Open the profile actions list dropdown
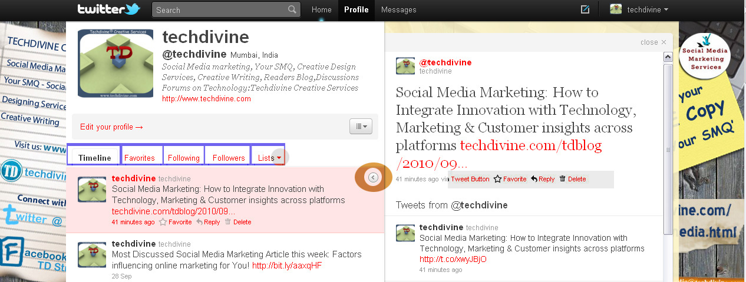Viewport: 746px width, 282px height. tap(360, 126)
